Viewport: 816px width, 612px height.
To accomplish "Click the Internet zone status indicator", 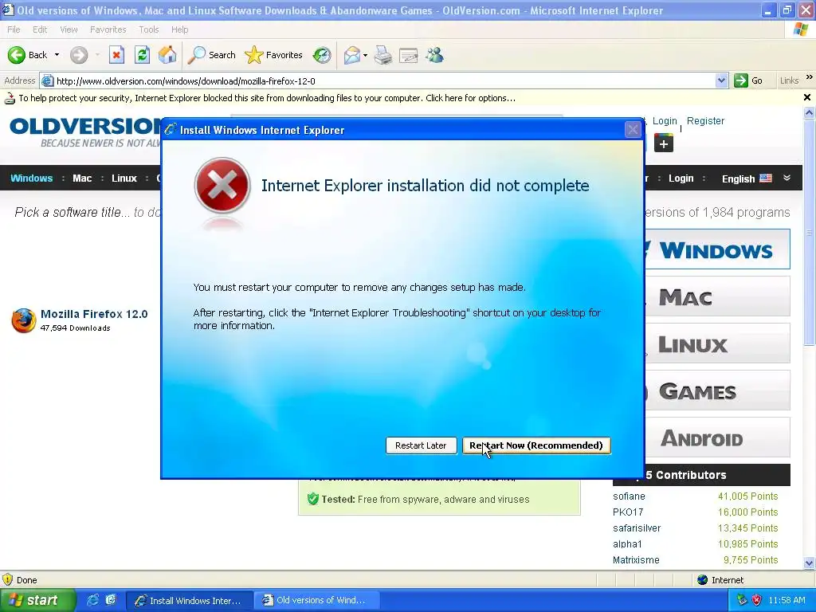I will pos(720,580).
